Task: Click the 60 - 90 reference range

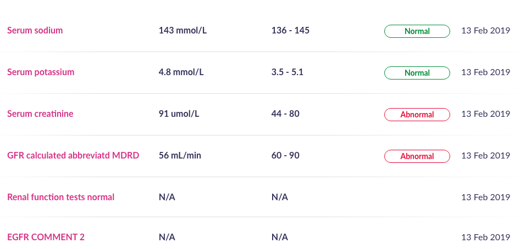Action: pyautogui.click(x=285, y=156)
